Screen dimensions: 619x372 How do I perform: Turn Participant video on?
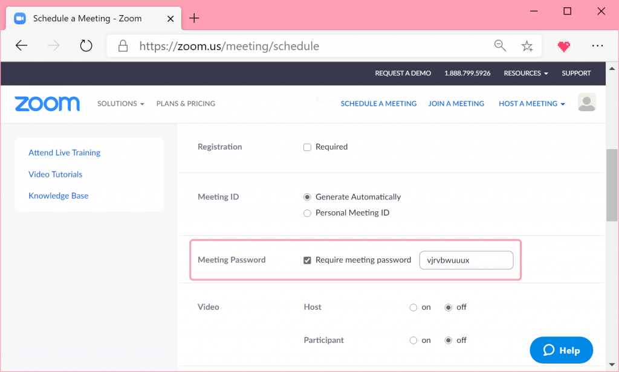[x=413, y=341]
